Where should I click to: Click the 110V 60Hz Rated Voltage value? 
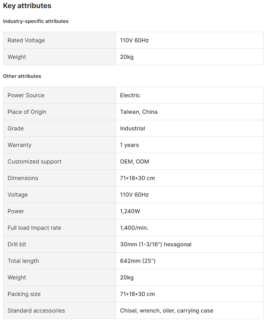[x=134, y=40]
